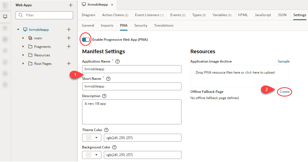
Task: Open the Security settings subtab
Action: click(141, 25)
